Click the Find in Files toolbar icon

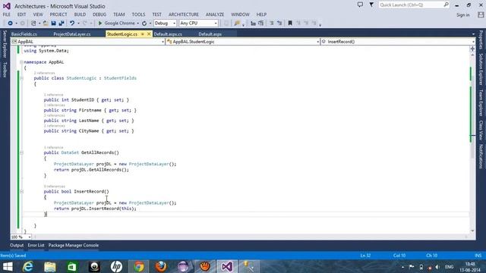(237, 24)
